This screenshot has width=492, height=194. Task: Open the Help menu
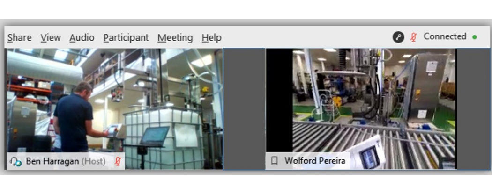tap(211, 38)
